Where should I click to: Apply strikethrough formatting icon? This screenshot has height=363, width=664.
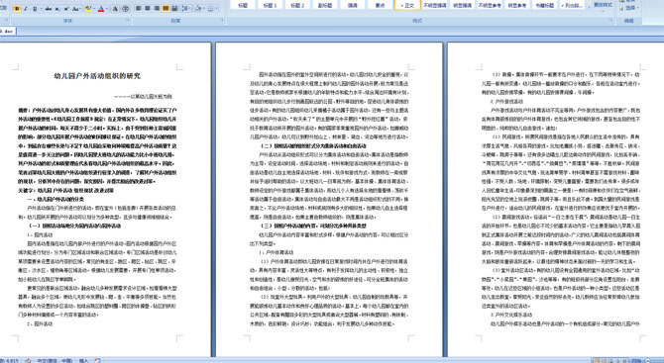click(x=49, y=9)
